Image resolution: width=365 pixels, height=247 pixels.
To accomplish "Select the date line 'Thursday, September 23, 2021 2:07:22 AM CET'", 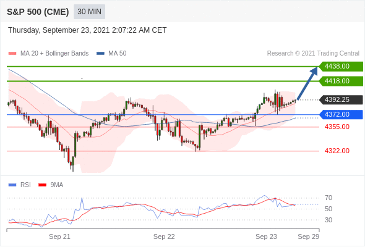I will (87, 30).
